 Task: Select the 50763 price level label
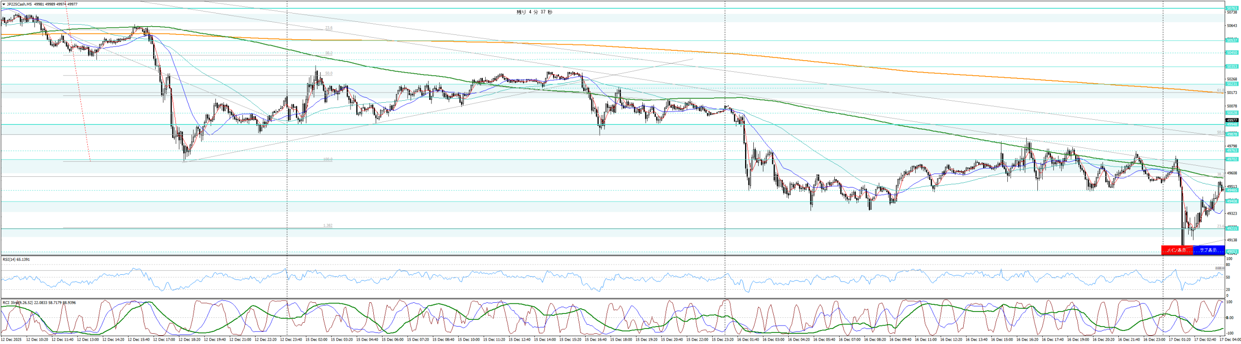1231,8
